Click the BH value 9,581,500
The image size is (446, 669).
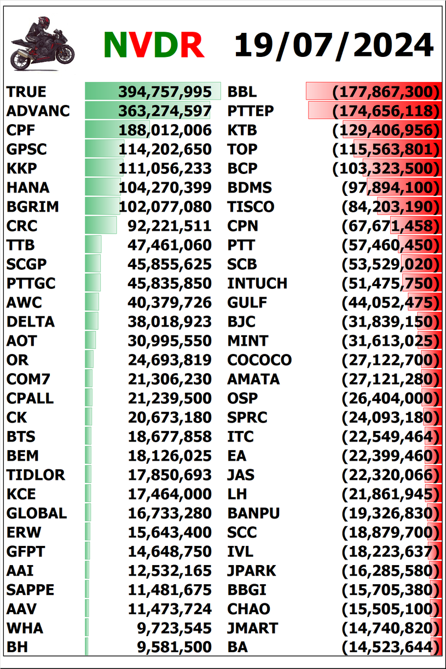[174, 647]
